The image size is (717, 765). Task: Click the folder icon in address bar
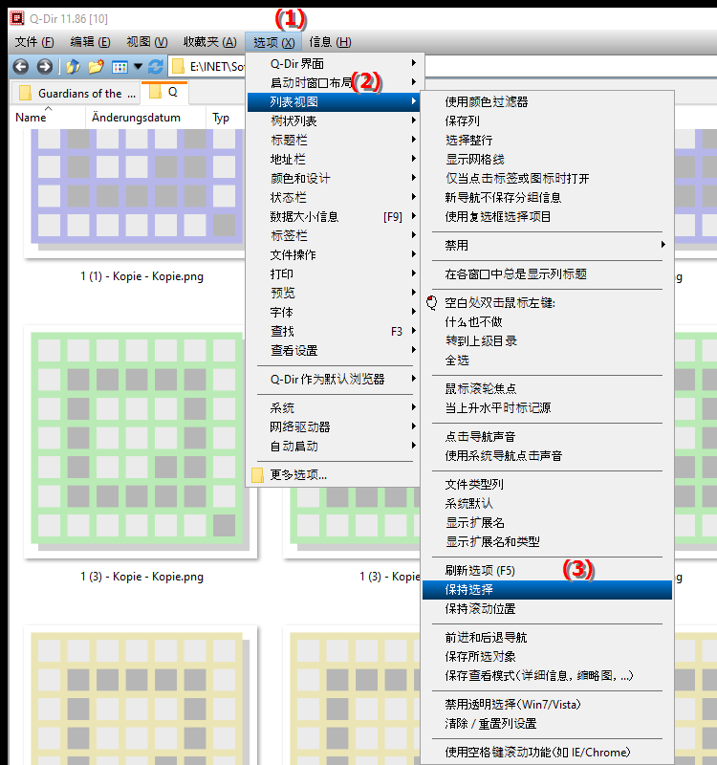(179, 66)
